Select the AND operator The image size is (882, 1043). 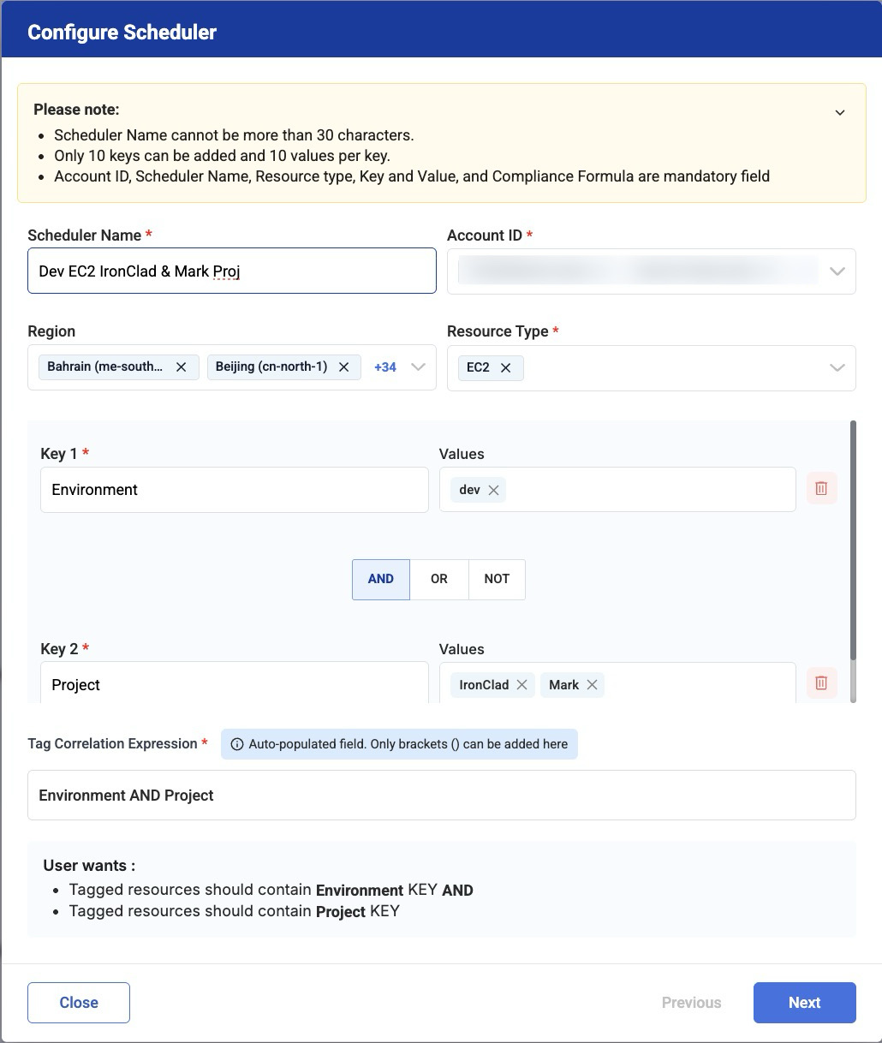380,579
